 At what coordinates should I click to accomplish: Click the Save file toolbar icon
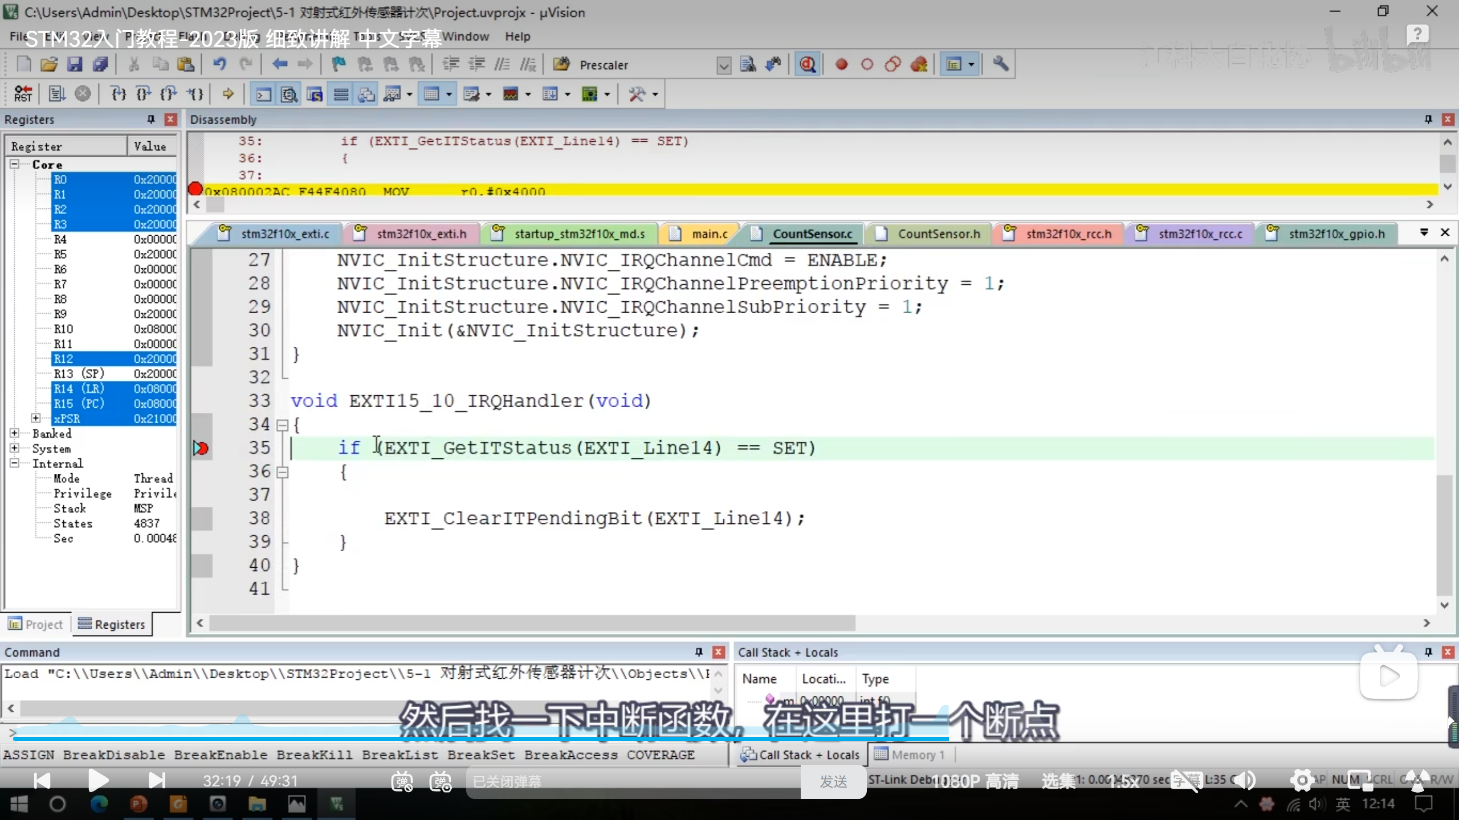coord(75,64)
